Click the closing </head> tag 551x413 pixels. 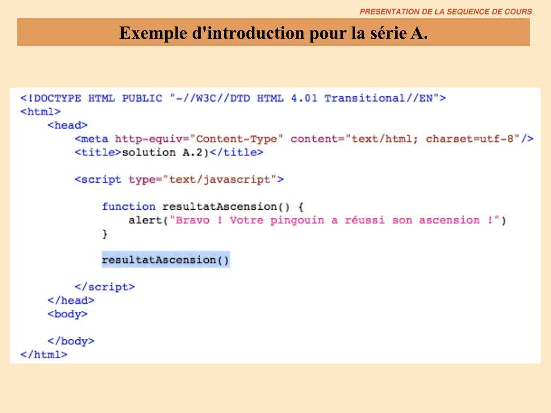coord(71,301)
